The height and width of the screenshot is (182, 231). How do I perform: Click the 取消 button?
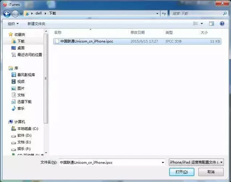(211, 172)
